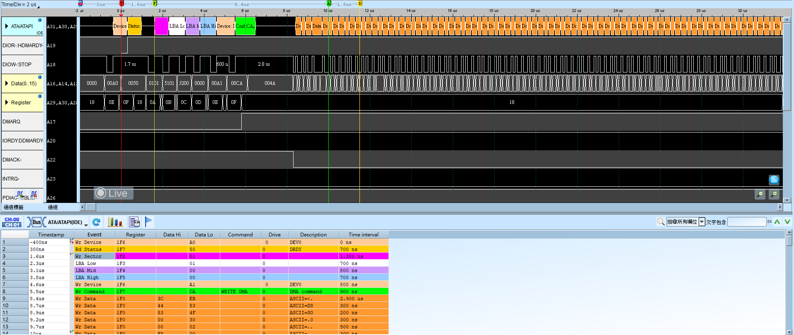Find next match with green down arrow
Image resolution: width=794 pixels, height=335 pixels.
pos(787,222)
